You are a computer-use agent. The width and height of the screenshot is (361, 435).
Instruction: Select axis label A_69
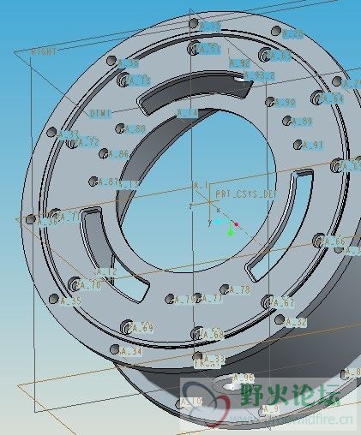point(142,328)
